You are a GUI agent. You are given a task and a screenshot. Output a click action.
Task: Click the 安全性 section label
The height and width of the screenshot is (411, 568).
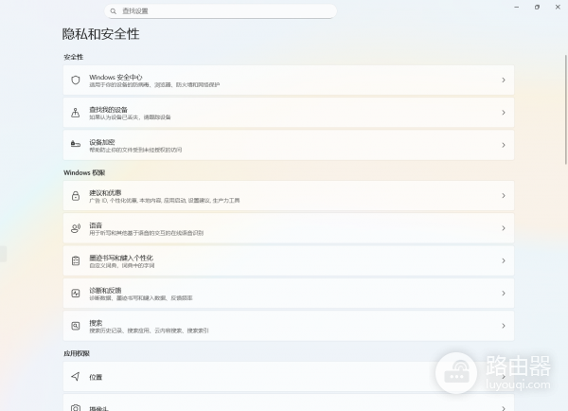coord(74,57)
